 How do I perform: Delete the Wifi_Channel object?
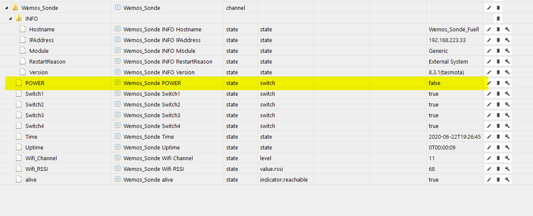[x=498, y=158]
